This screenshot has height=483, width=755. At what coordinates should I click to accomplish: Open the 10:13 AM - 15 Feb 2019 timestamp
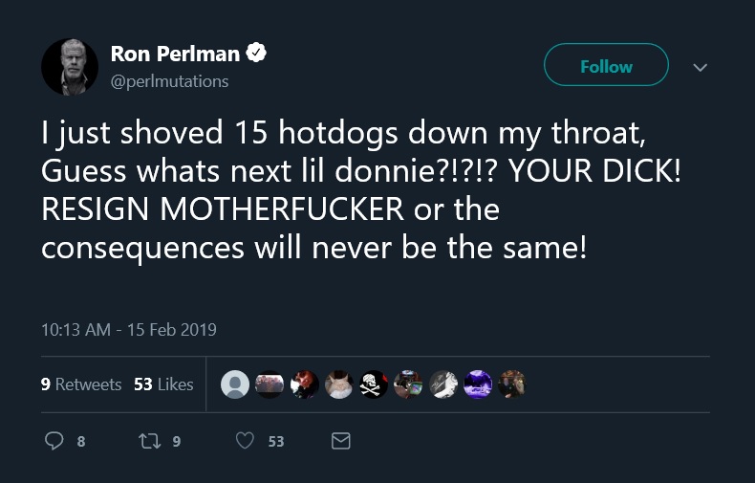point(129,330)
